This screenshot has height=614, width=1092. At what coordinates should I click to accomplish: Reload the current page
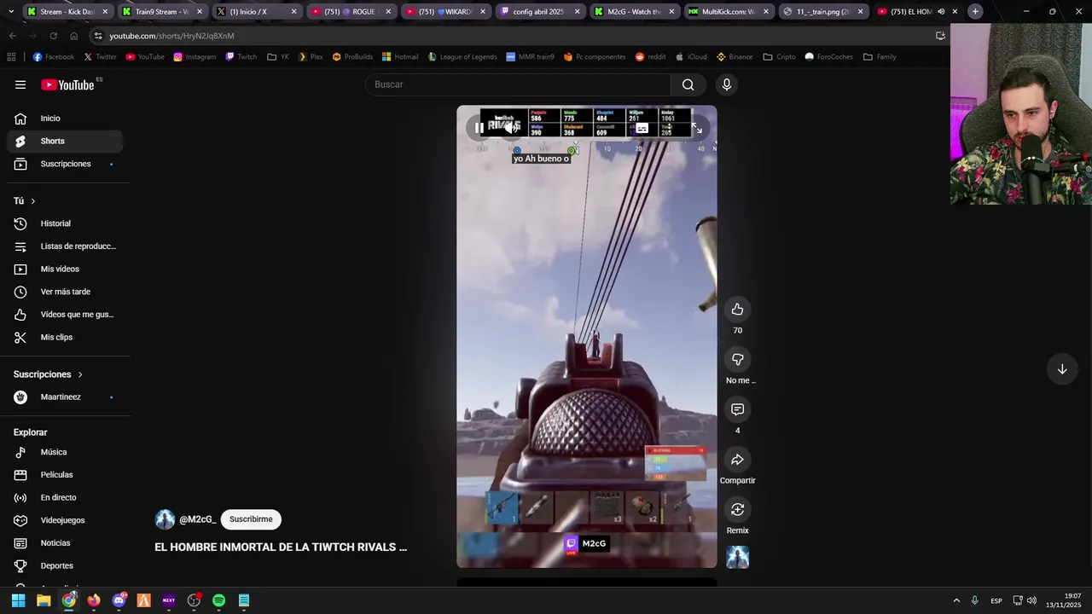pyautogui.click(x=53, y=36)
